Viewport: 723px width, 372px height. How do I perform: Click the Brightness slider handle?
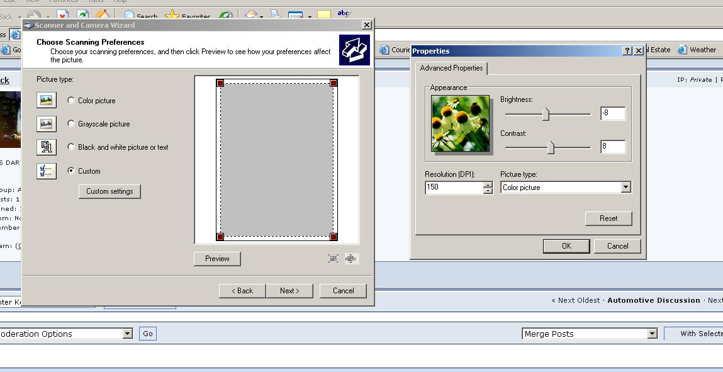tap(546, 114)
